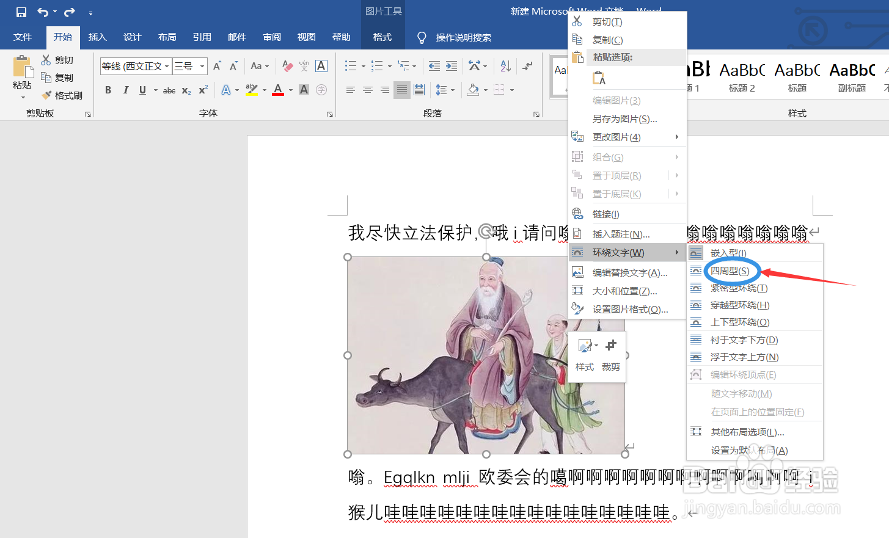Click the distributed alignment icon
This screenshot has width=889, height=538.
pos(419,90)
